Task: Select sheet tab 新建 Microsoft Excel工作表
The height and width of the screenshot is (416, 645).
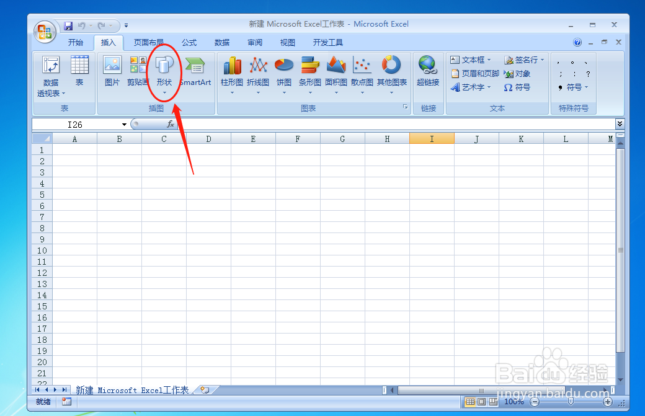Action: click(x=132, y=390)
